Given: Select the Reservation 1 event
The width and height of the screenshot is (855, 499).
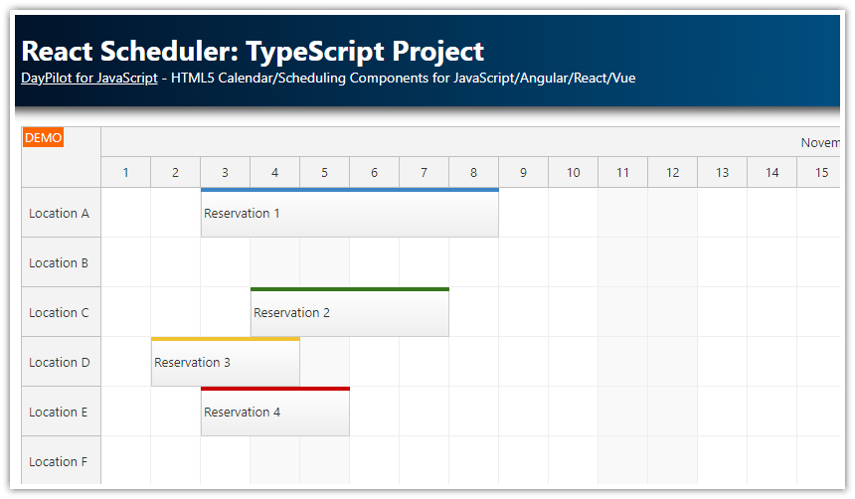Looking at the screenshot, I should [x=349, y=214].
